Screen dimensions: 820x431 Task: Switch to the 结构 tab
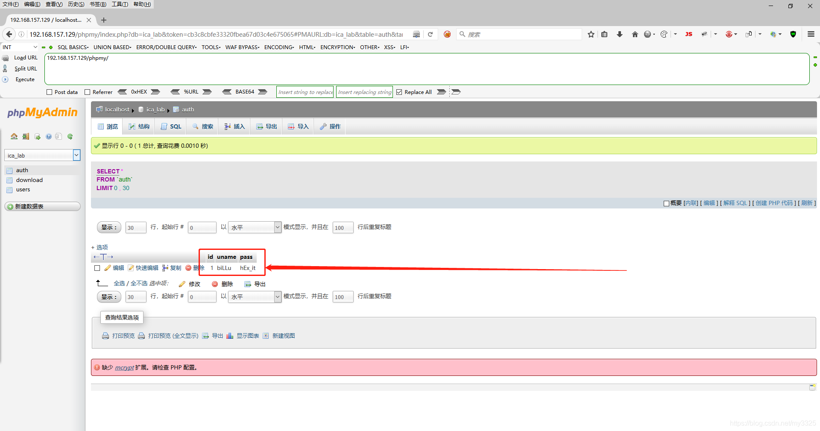coord(139,126)
